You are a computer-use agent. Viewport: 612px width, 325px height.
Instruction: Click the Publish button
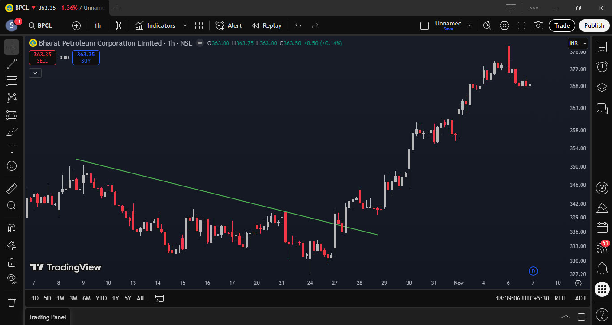point(594,25)
